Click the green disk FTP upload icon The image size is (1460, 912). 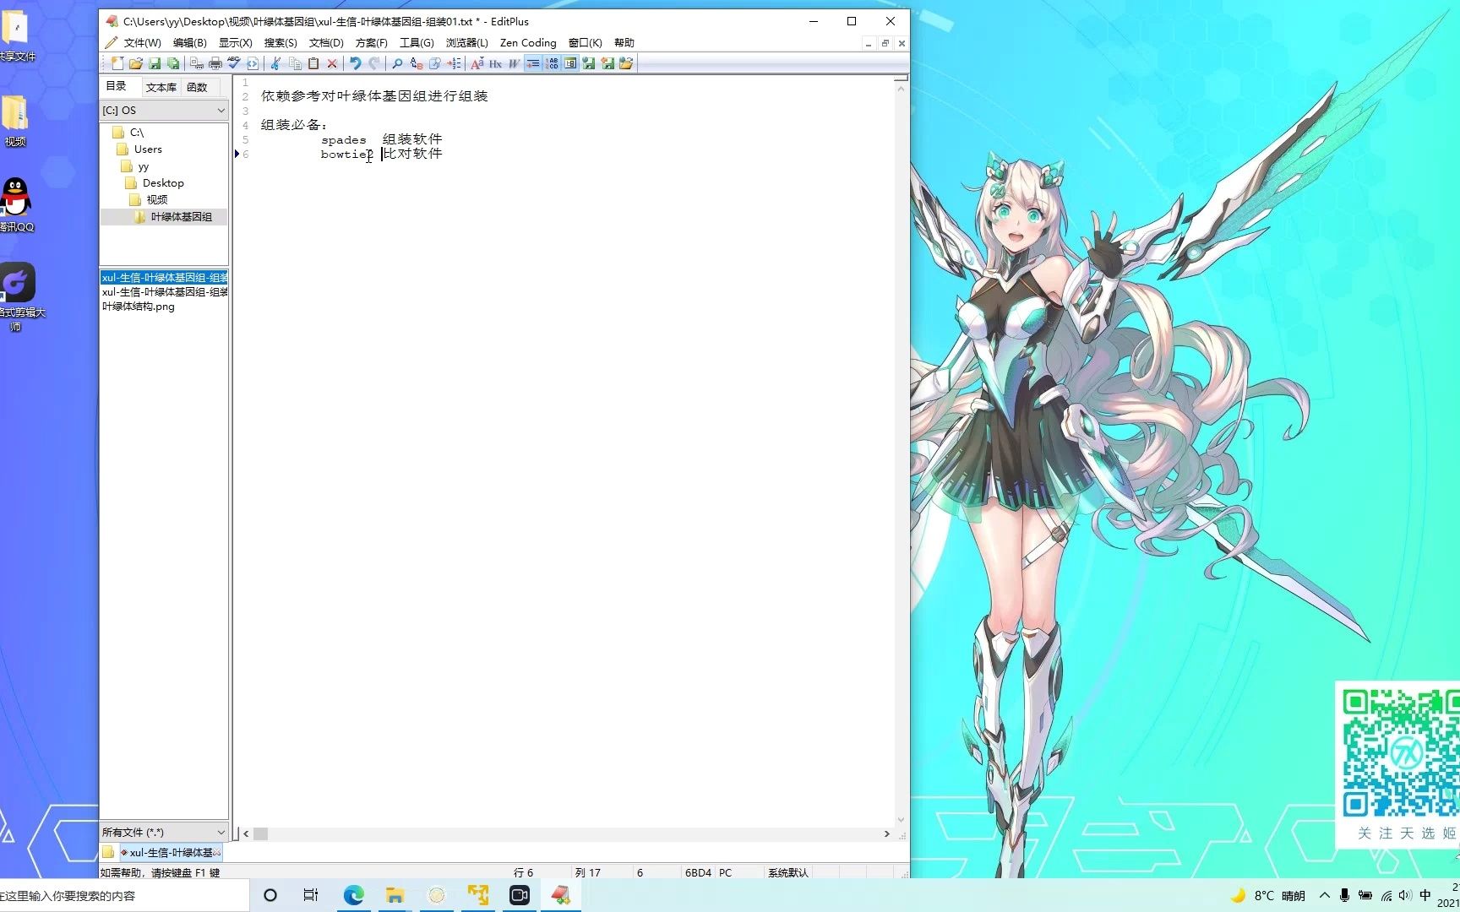point(589,63)
